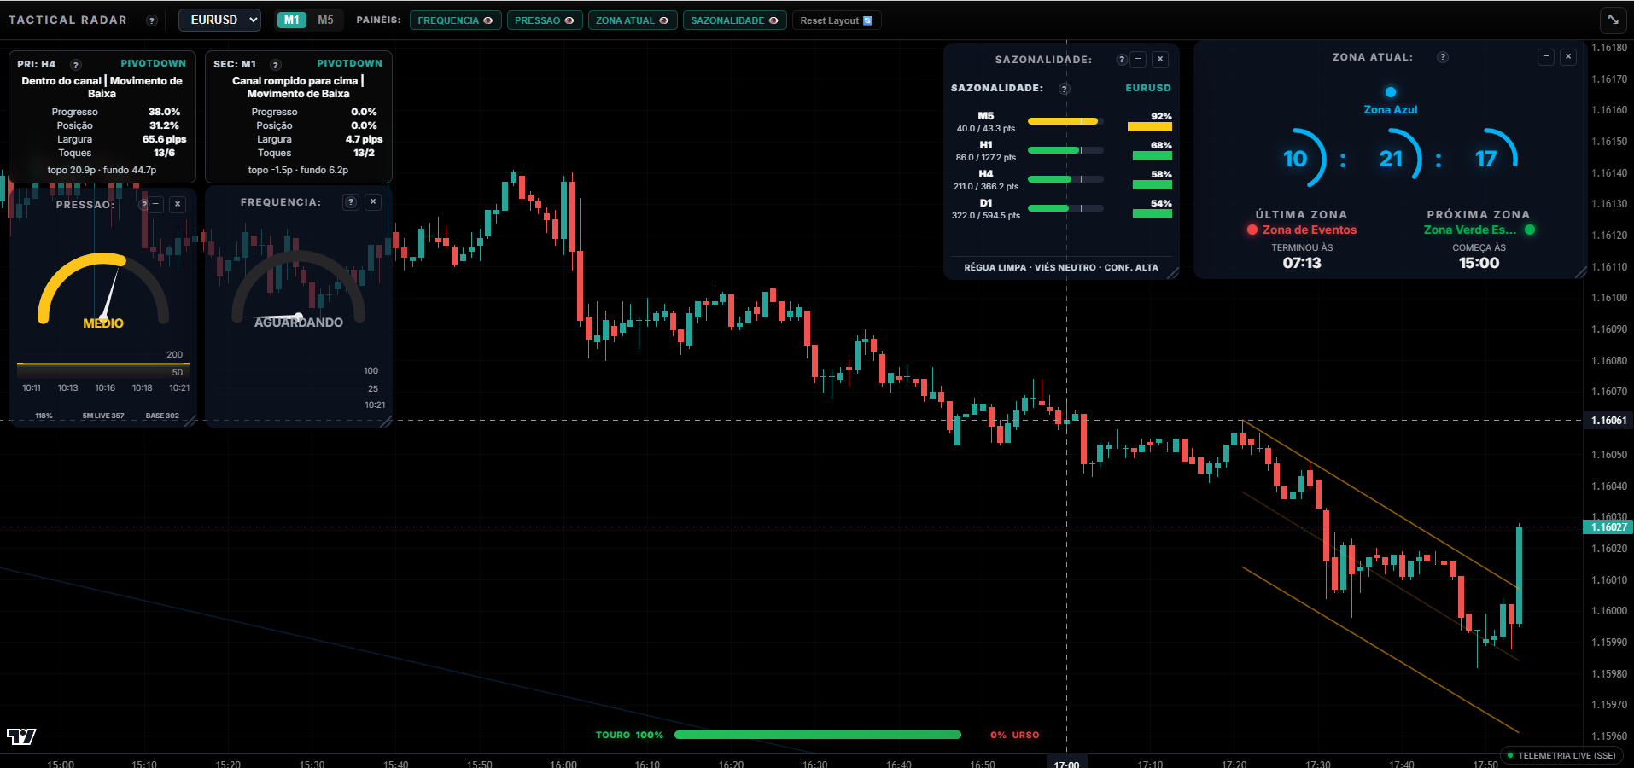Click the PIVOTDOWN label in SEC: M1 panel
This screenshot has width=1634, height=768.
(x=350, y=63)
